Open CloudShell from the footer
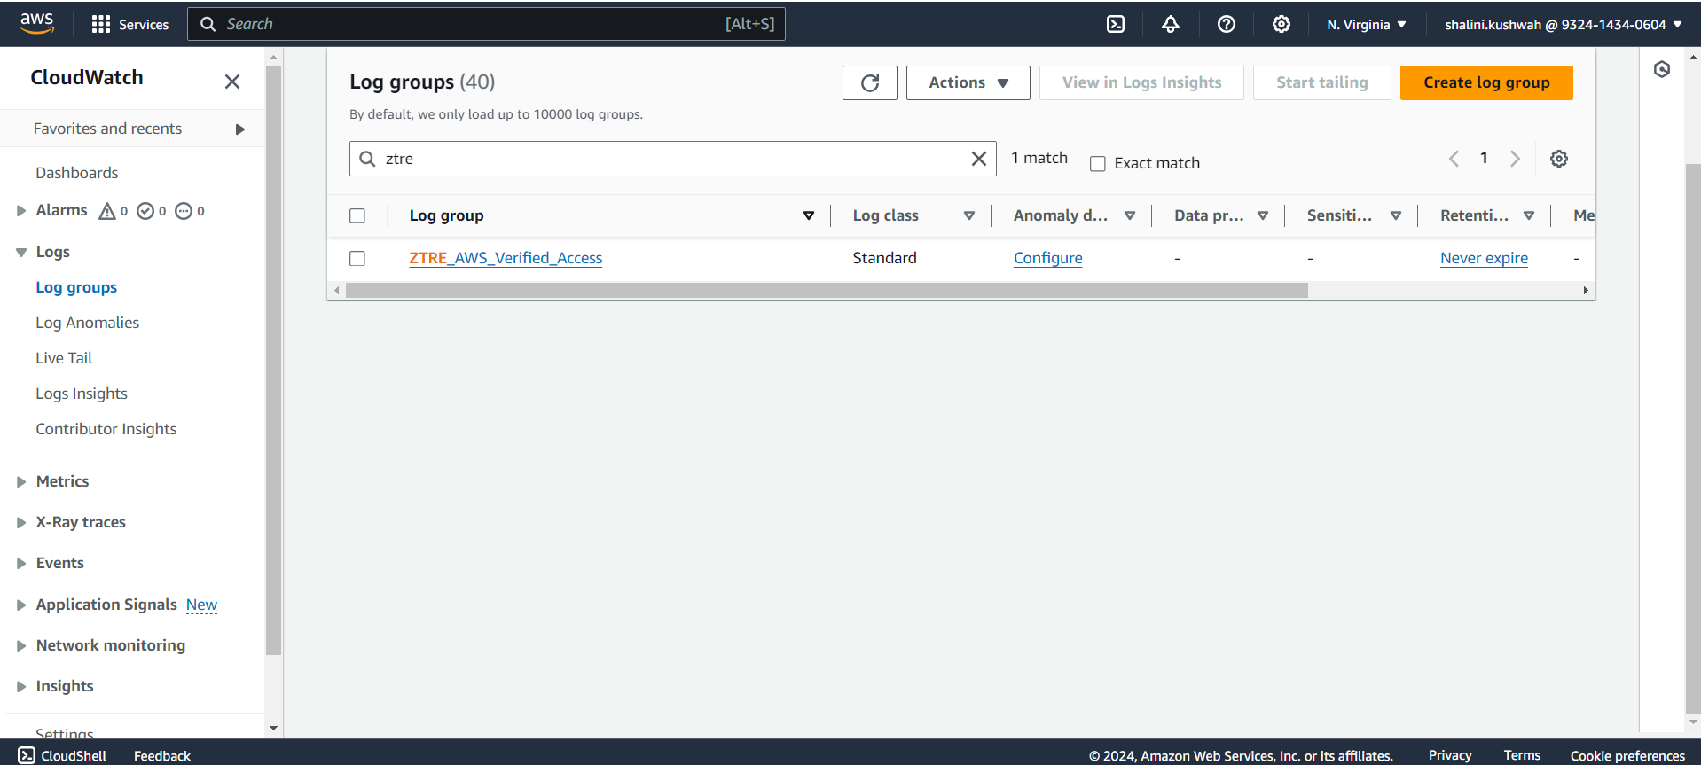The image size is (1701, 765). 62,755
